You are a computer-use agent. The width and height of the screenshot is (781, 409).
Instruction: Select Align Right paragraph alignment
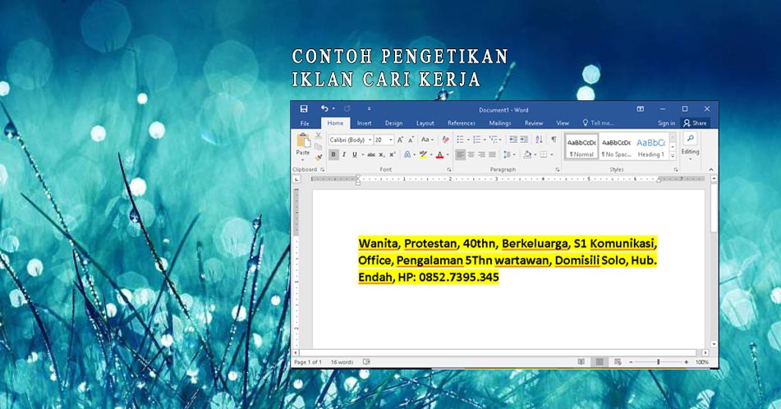[x=481, y=155]
